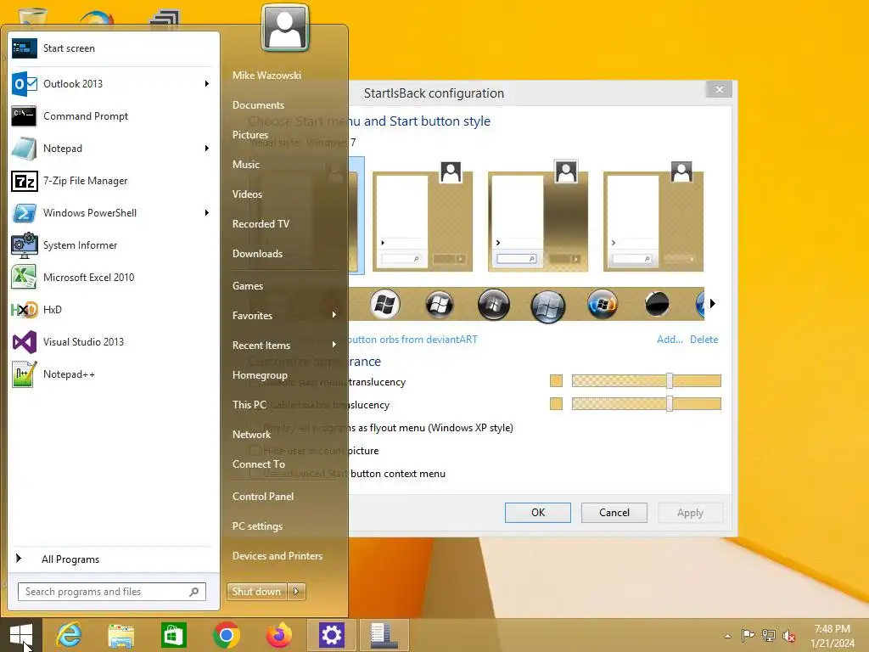This screenshot has height=652, width=869.
Task: Pick start menu translucency color swatch
Action: point(556,381)
